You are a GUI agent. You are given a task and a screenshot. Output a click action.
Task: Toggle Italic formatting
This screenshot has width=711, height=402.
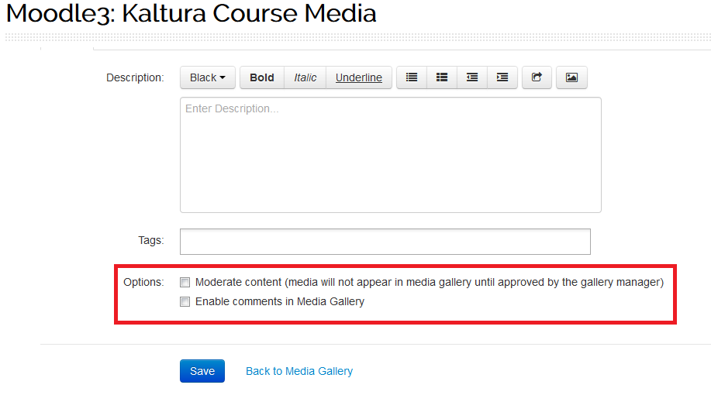(305, 77)
